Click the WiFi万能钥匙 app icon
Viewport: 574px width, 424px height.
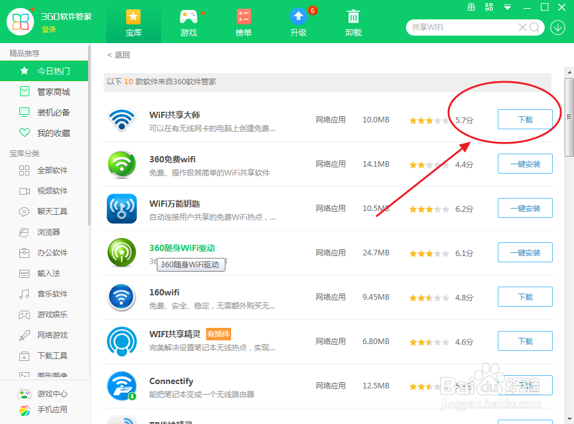pos(122,209)
